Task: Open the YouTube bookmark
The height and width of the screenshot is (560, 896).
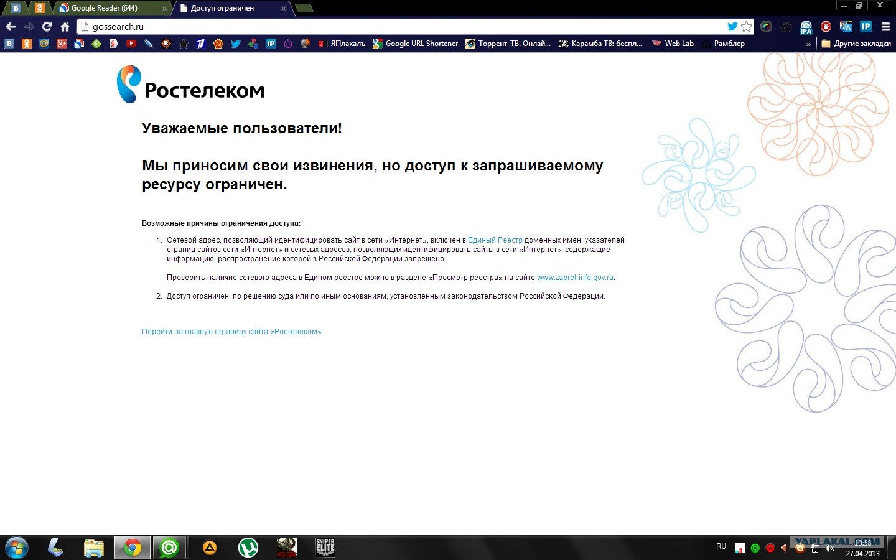Action: click(131, 44)
